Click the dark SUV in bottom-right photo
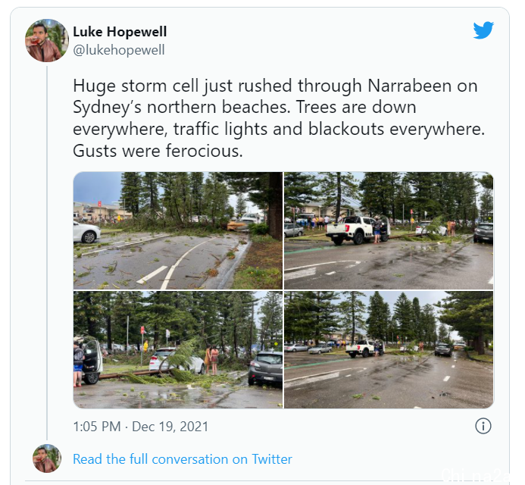 coord(444,349)
